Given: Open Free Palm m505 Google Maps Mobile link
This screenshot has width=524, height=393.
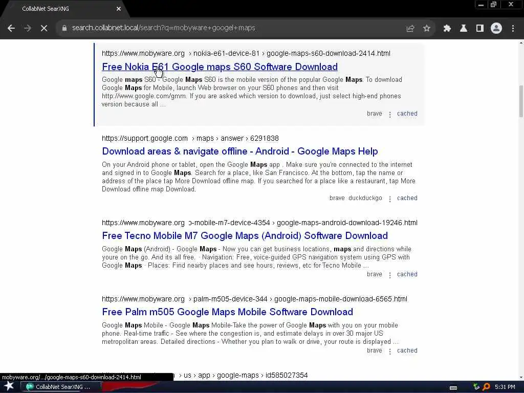Looking at the screenshot, I should pyautogui.click(x=228, y=312).
